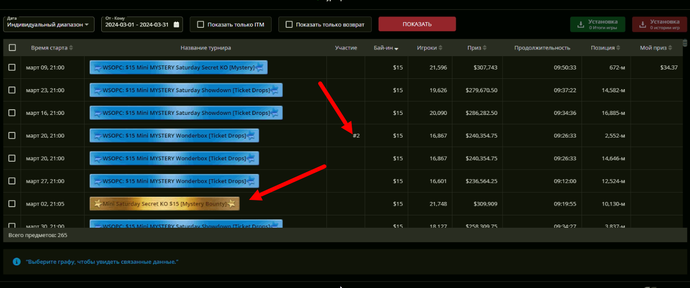Click the Участие column header
The height and width of the screenshot is (288, 690).
pyautogui.click(x=346, y=48)
